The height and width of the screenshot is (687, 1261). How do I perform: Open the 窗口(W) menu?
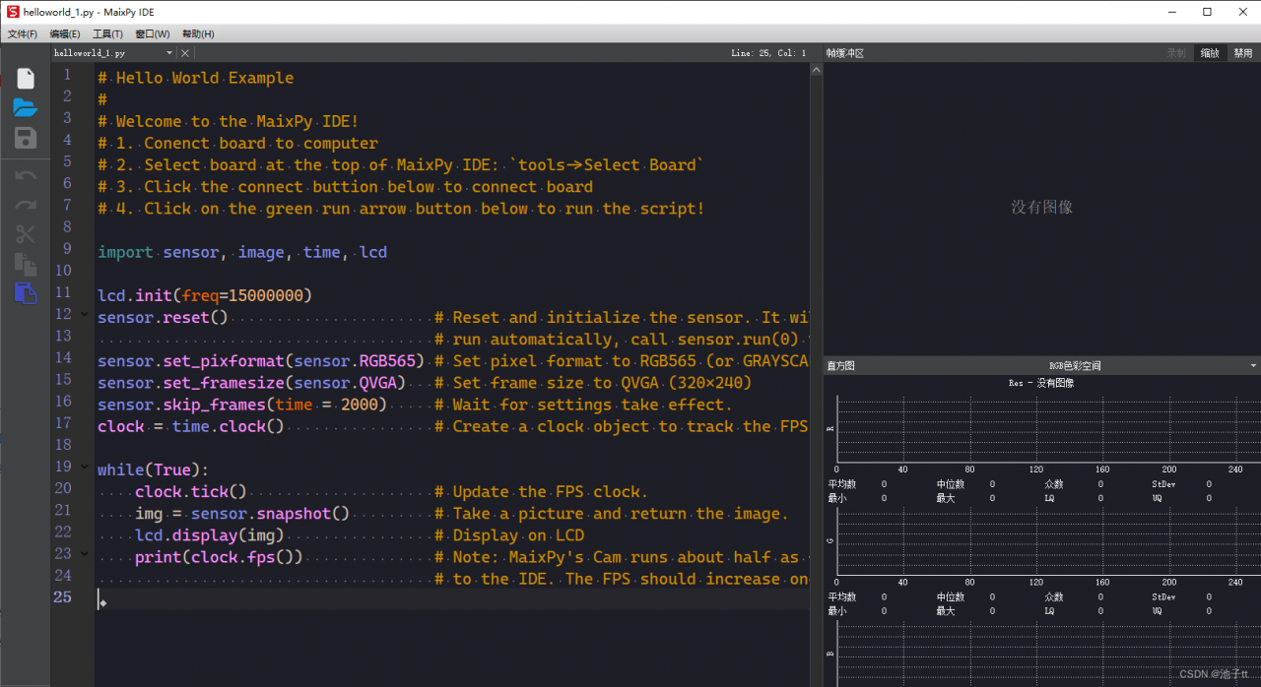coord(153,33)
